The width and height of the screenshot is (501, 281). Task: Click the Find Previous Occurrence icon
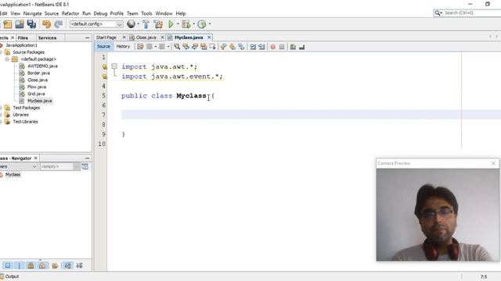tap(186, 47)
